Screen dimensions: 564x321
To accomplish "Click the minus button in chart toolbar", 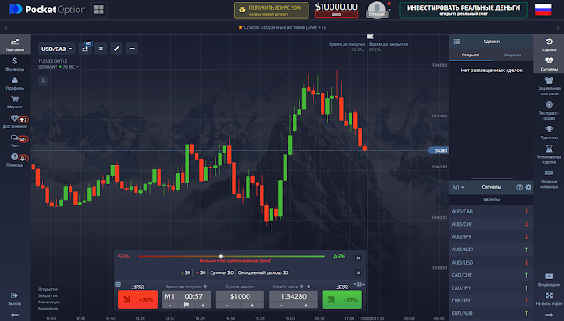I will click(132, 49).
